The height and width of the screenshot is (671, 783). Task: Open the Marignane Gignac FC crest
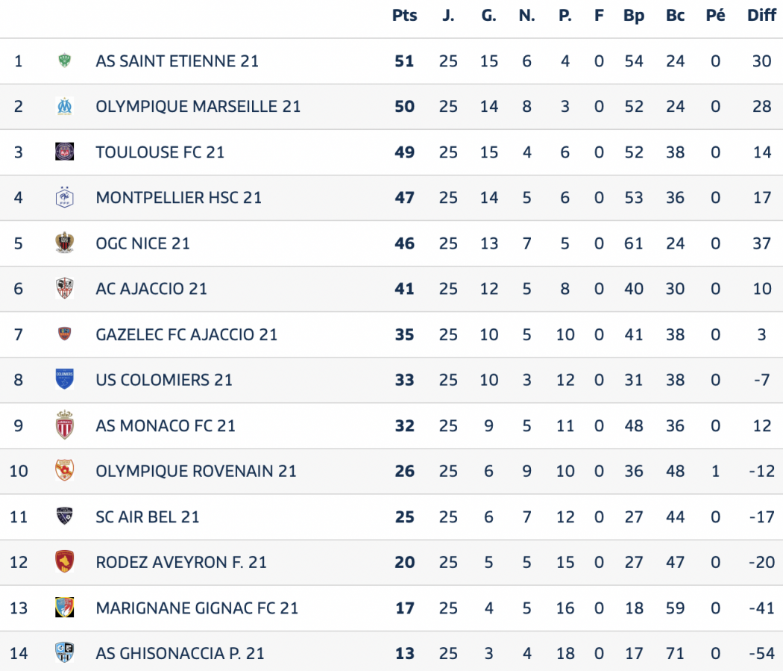[x=64, y=608]
